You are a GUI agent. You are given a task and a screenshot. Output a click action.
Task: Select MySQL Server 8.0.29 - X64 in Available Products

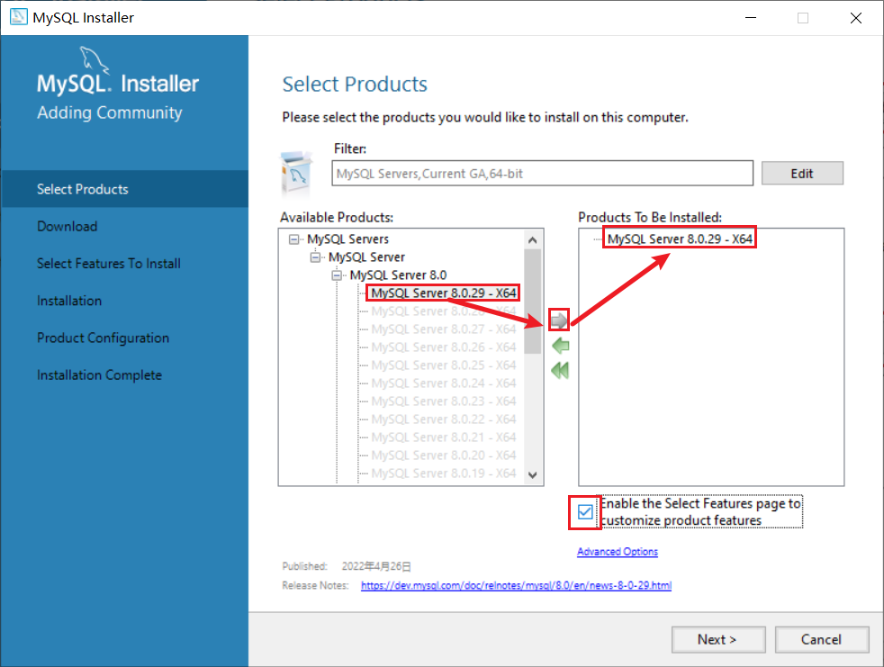(443, 293)
